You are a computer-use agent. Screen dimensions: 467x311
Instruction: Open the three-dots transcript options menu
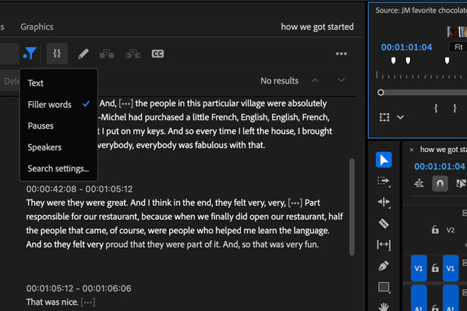341,54
